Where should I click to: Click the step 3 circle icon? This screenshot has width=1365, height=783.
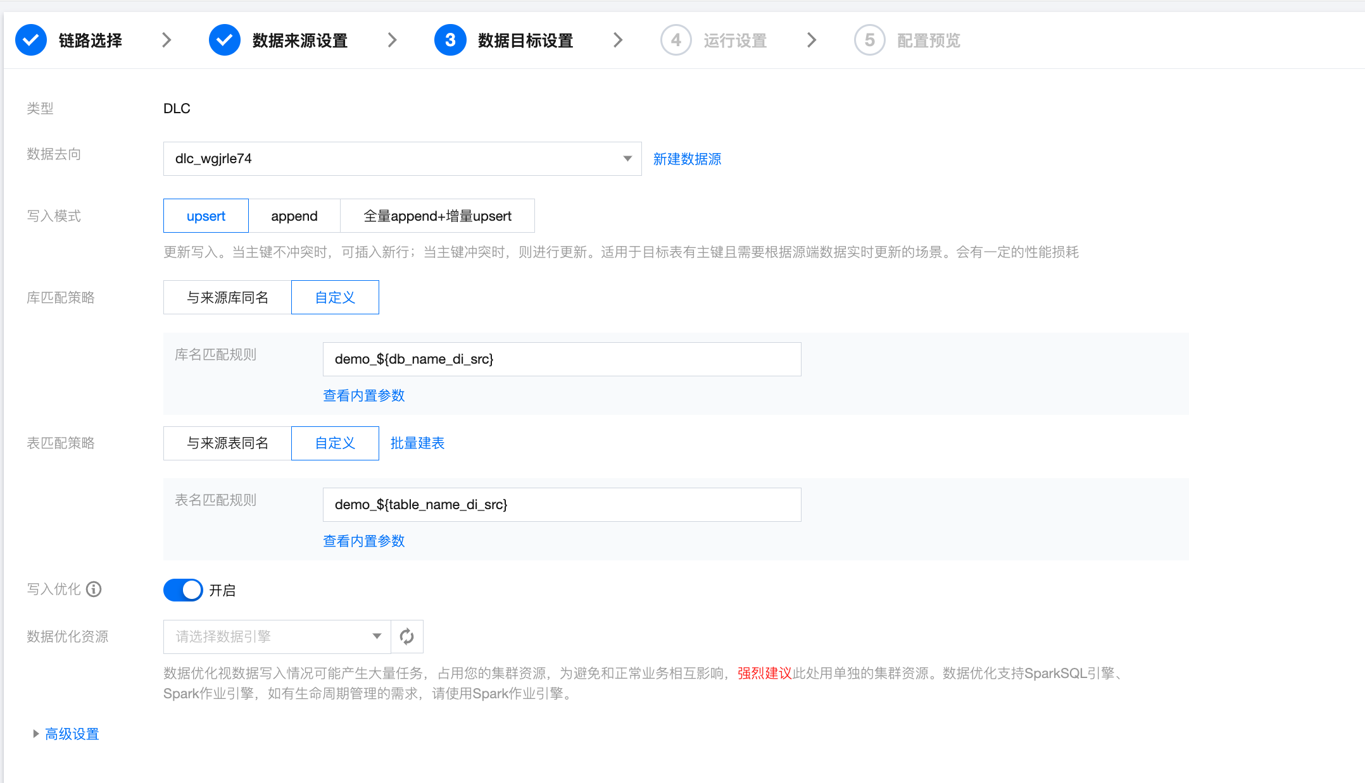tap(450, 40)
